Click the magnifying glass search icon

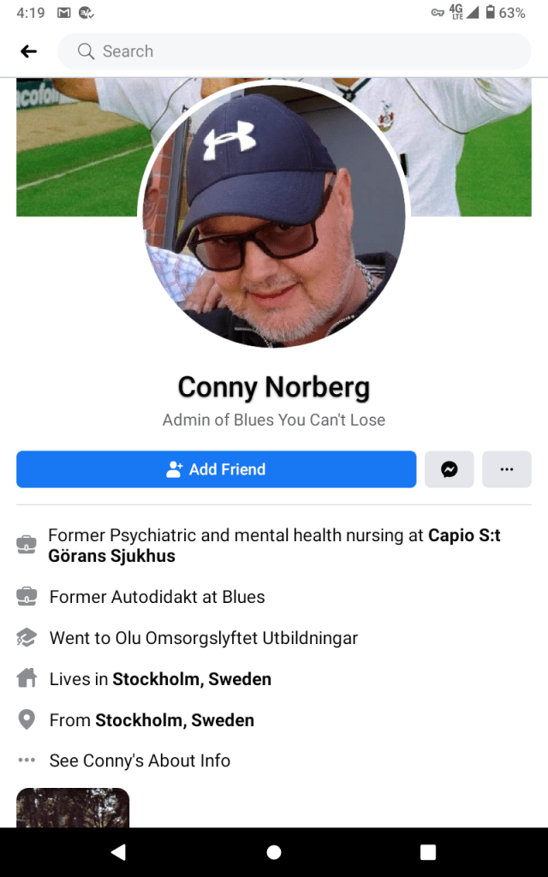point(86,51)
